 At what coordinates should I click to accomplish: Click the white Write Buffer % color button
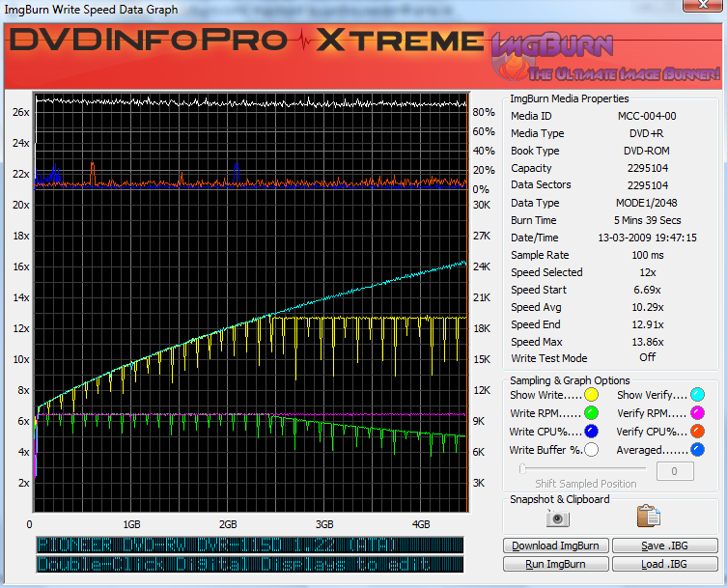[591, 449]
